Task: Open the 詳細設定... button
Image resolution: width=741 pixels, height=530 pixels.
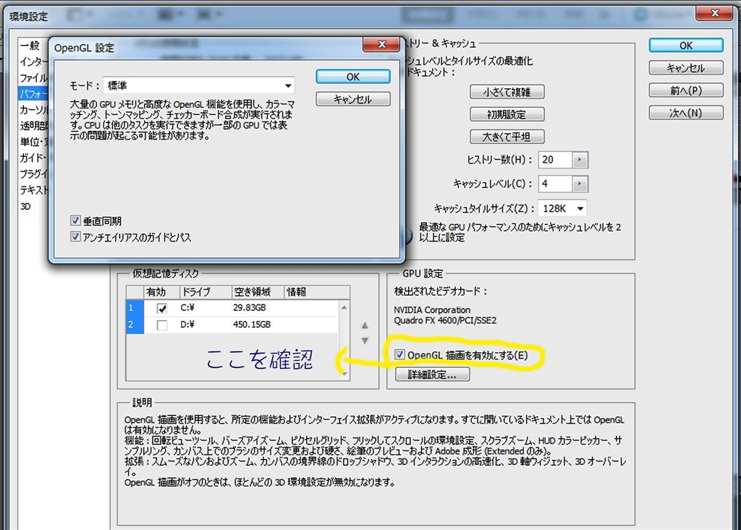Action: click(433, 375)
